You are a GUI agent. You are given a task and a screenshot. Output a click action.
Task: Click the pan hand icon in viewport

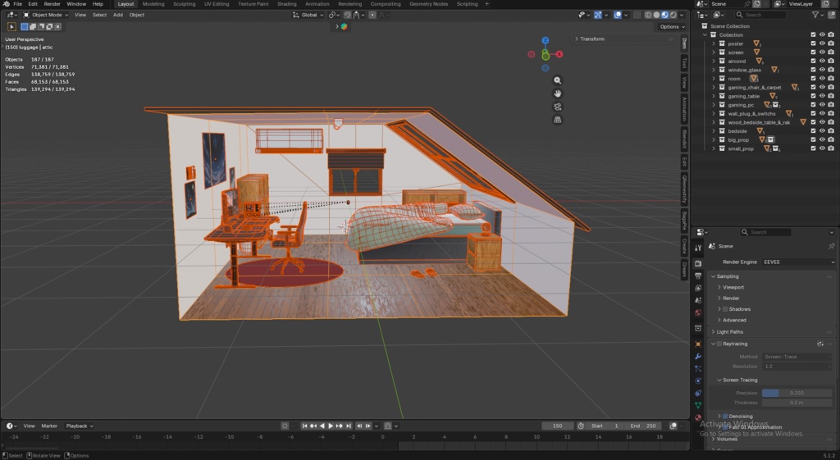pos(558,93)
